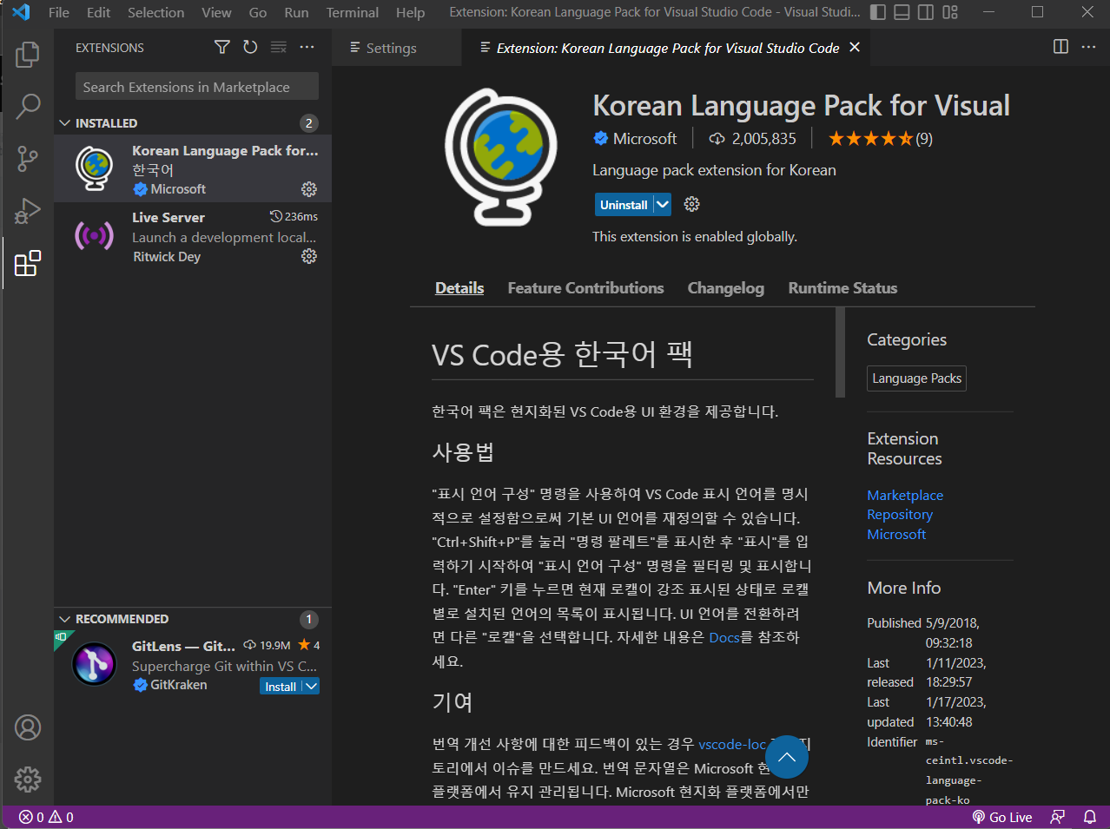
Task: Switch to Runtime Status tab
Action: pos(842,288)
